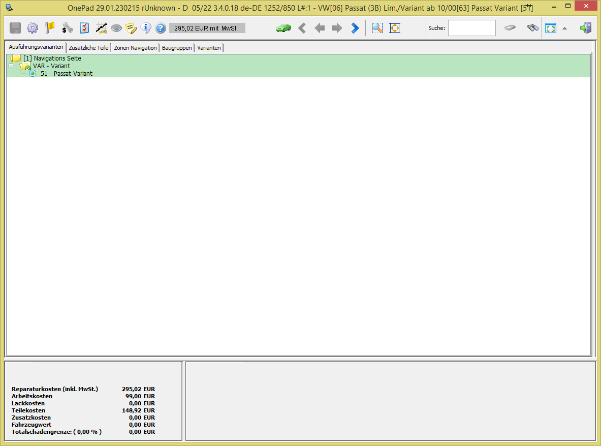
Task: Open the chart graph icon
Action: tap(102, 28)
